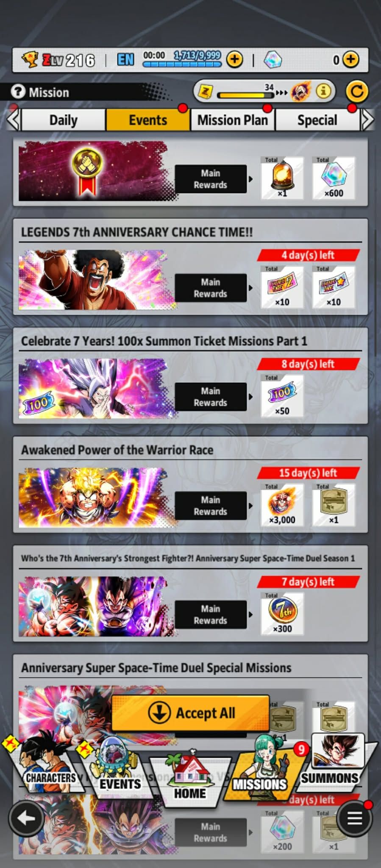381x868 pixels.
Task: Switch to the Mission Plan tab
Action: 233,120
